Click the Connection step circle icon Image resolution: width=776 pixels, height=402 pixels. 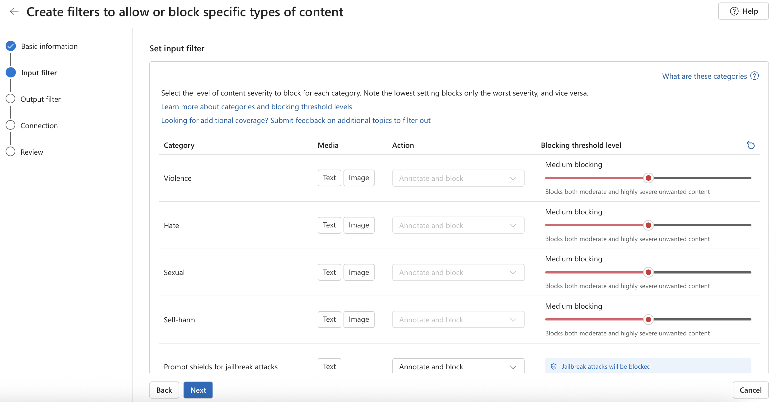[11, 125]
